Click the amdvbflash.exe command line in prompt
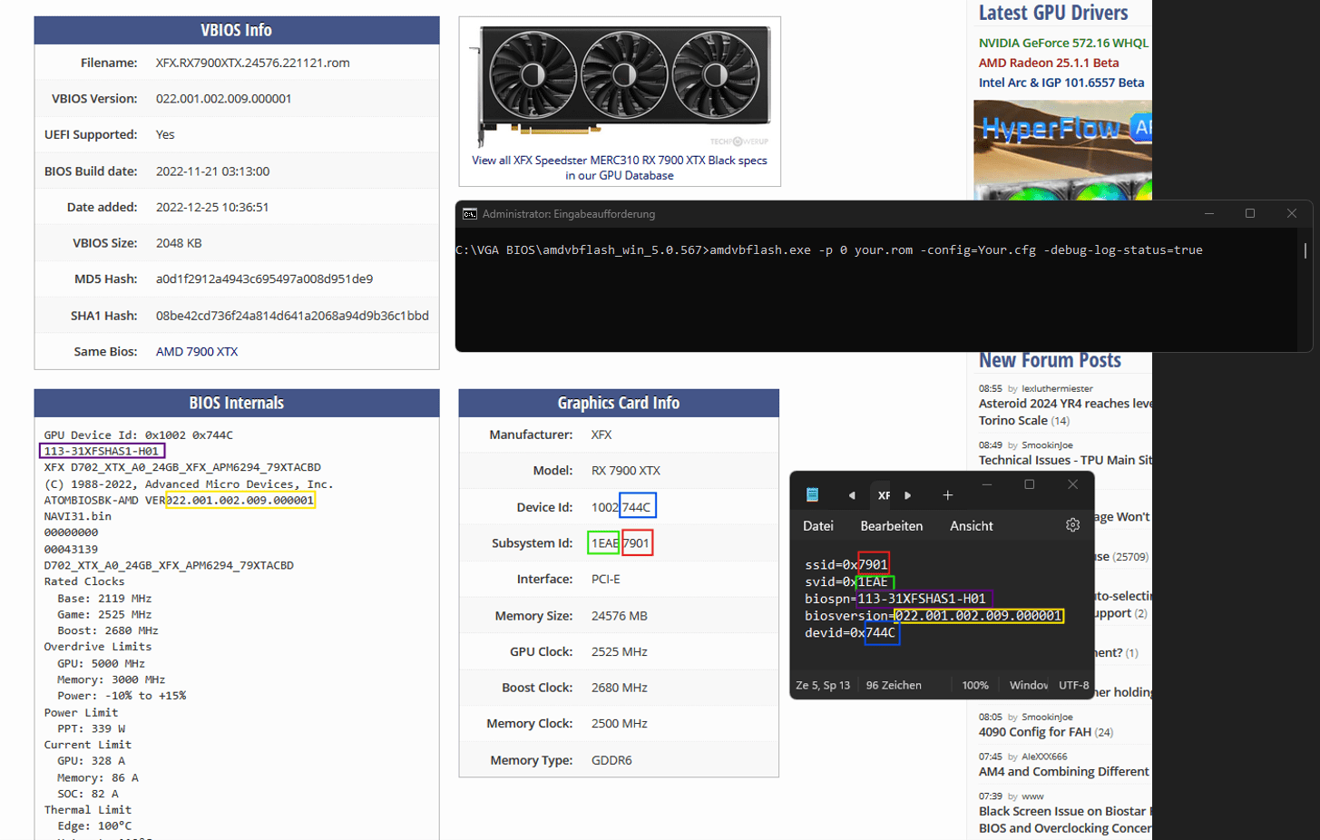 coord(829,250)
